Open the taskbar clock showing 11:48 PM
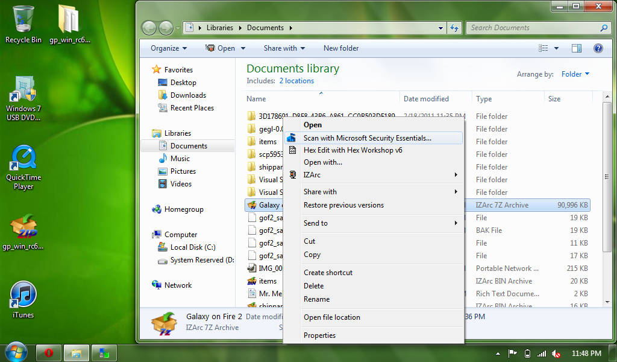This screenshot has height=362, width=617. coord(586,354)
